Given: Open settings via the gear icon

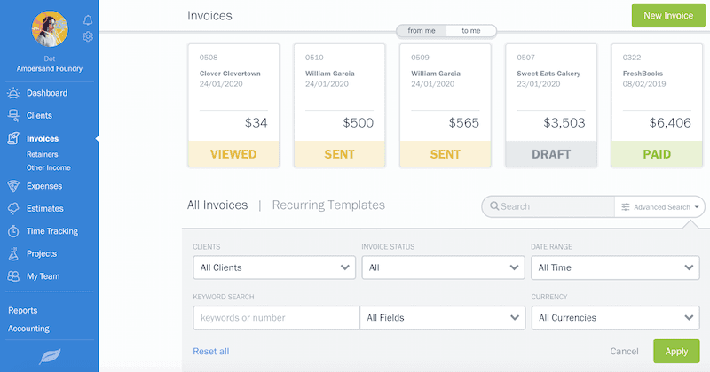Looking at the screenshot, I should 87,36.
